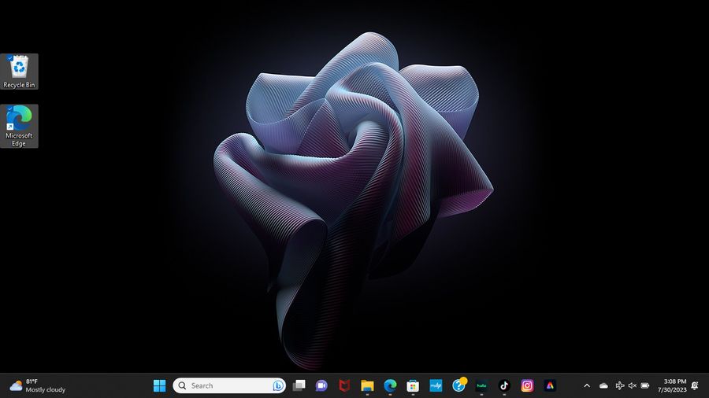Launch TikTok from the taskbar
Viewport: 709px width, 398px height.
(x=504, y=386)
